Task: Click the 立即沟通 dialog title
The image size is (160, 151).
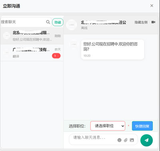Action: (x=12, y=6)
